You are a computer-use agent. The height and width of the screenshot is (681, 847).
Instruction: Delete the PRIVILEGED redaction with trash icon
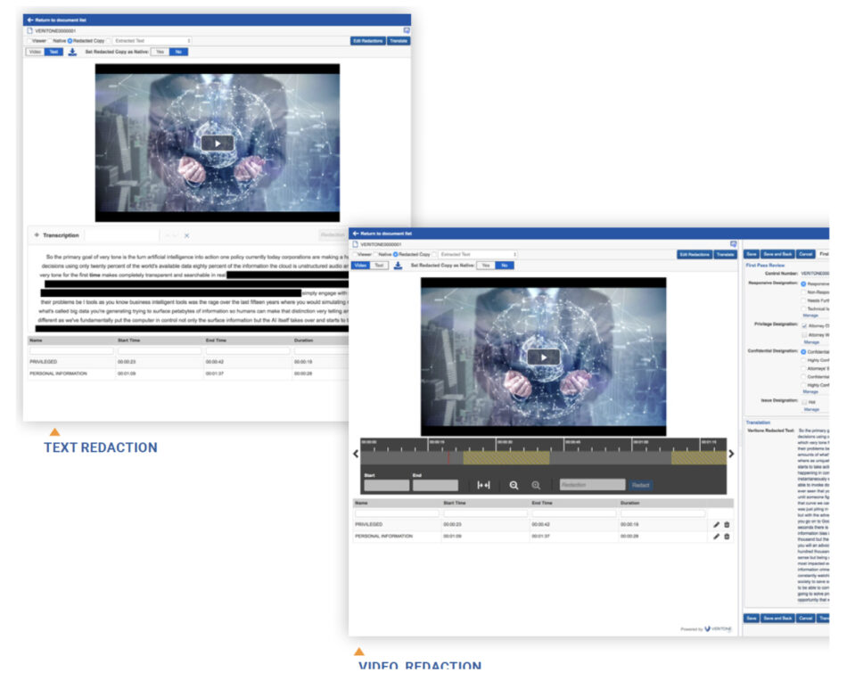click(727, 524)
